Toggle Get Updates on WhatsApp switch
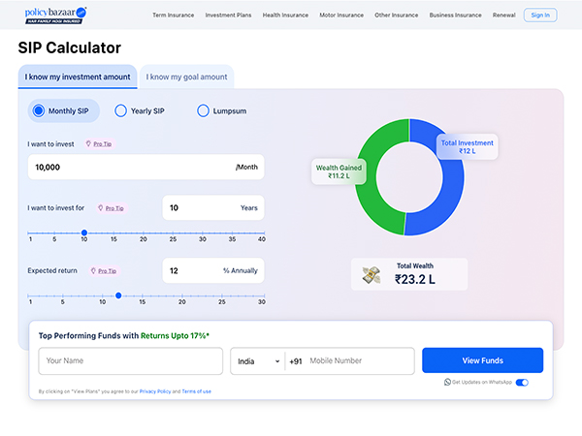 click(523, 383)
